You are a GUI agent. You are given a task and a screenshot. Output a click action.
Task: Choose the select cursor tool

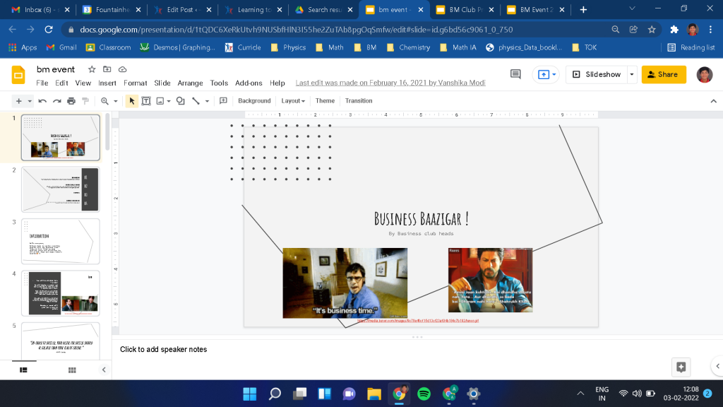point(132,100)
